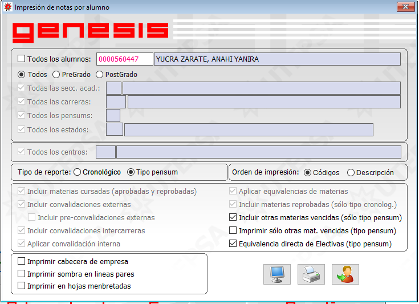Image resolution: width=419 pixels, height=304 pixels.
Task: Toggle Incluir pre-convalidaciones externas checkbox
Action: tap(32, 217)
